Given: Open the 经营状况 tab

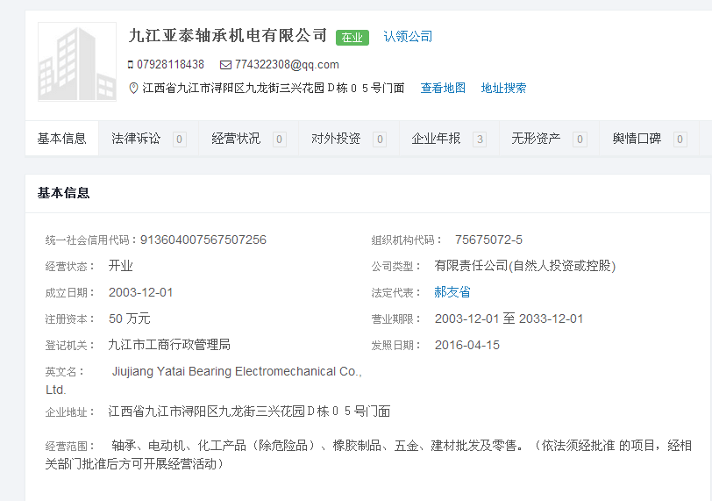Looking at the screenshot, I should [x=236, y=139].
